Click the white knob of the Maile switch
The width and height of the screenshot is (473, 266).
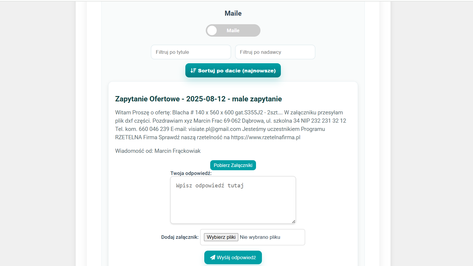(212, 30)
